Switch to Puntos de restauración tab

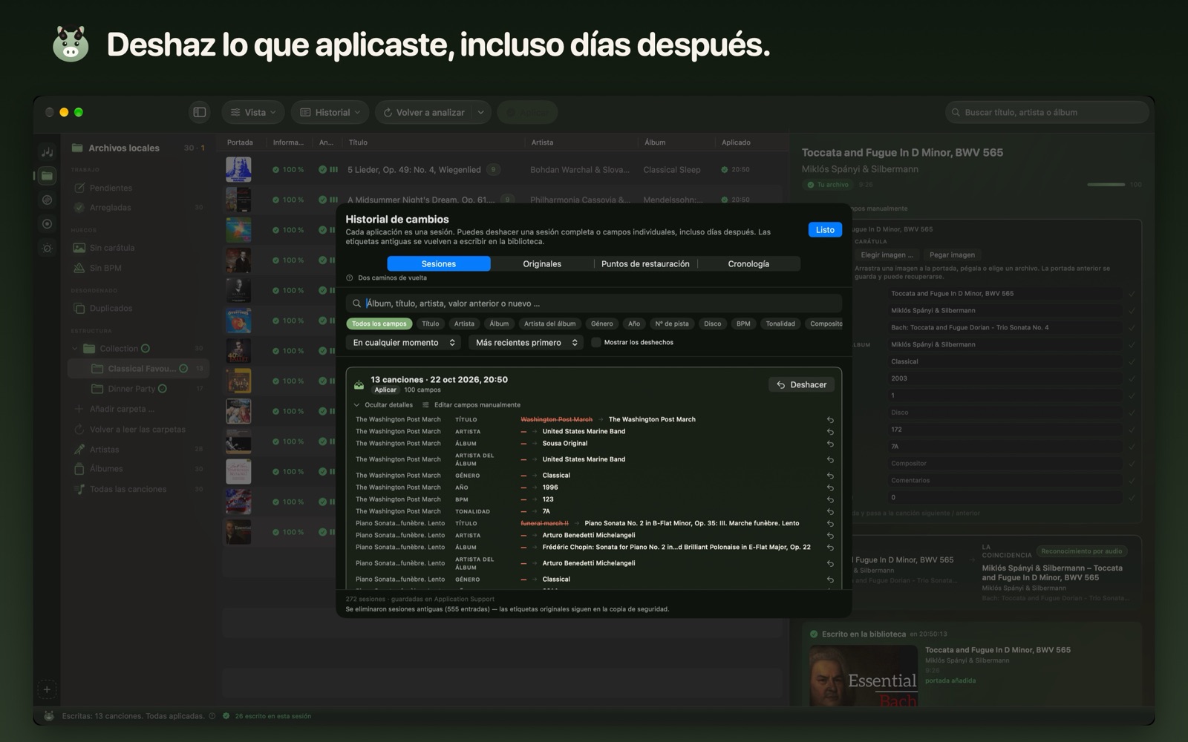645,264
